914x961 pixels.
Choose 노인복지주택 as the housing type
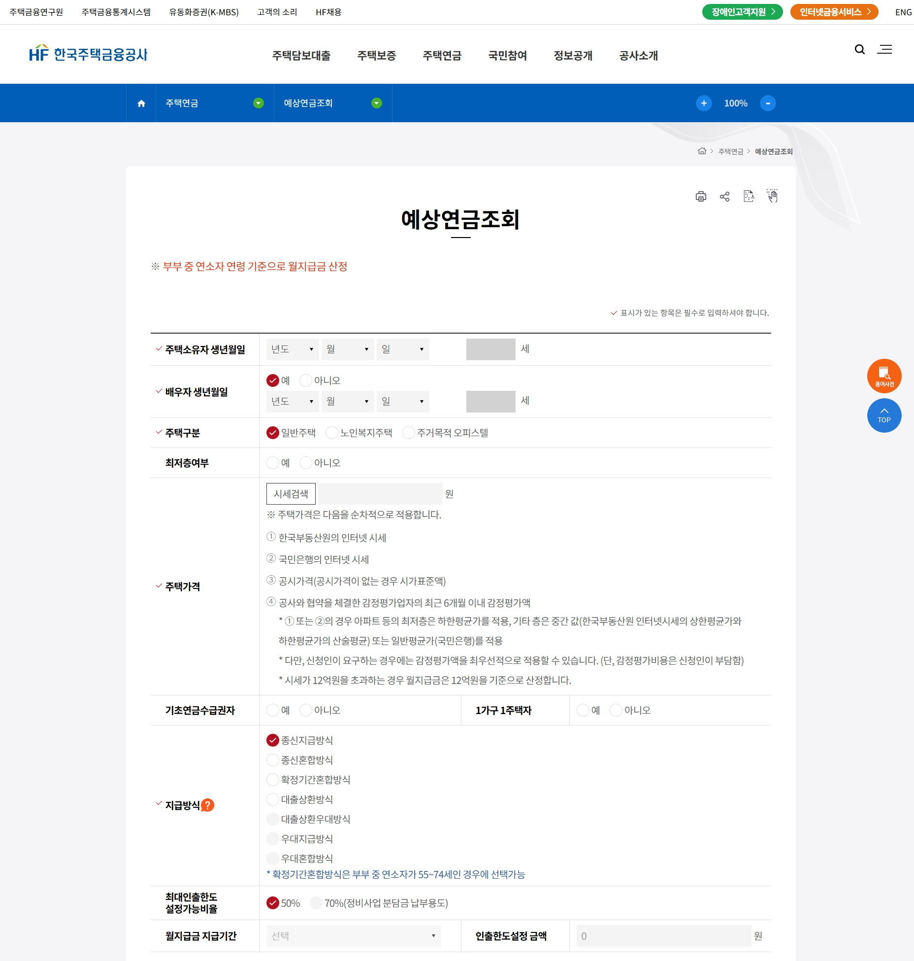point(332,433)
